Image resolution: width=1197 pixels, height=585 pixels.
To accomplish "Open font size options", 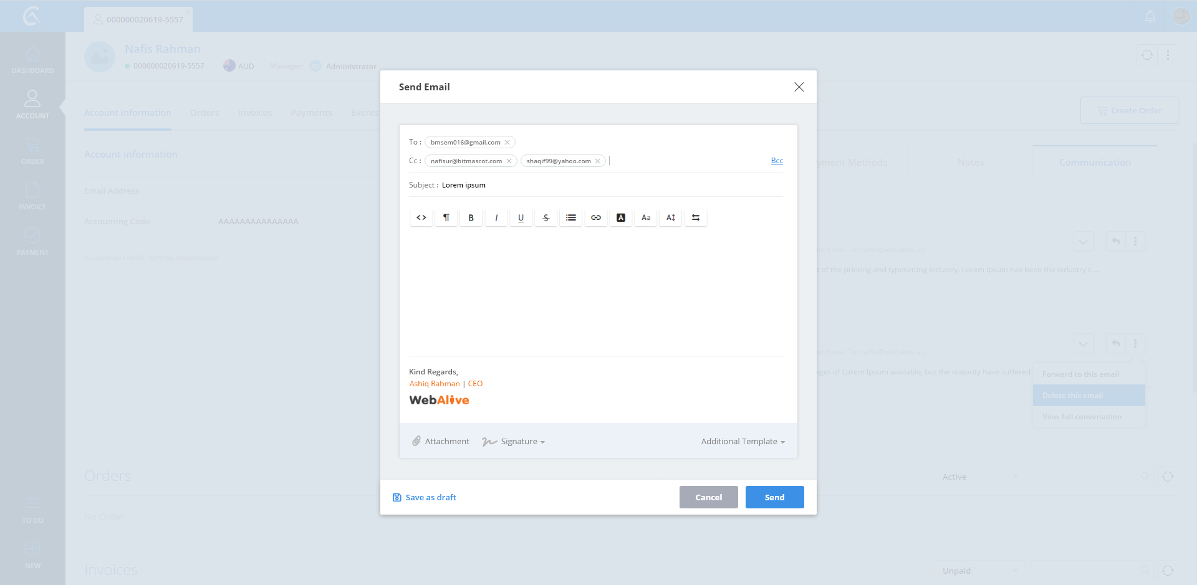I will (646, 217).
